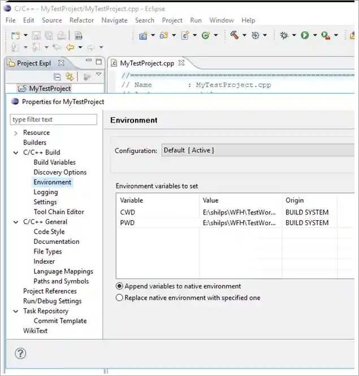Open the Build hammer dropdown arrow
The width and height of the screenshot is (359, 376).
pyautogui.click(x=244, y=35)
